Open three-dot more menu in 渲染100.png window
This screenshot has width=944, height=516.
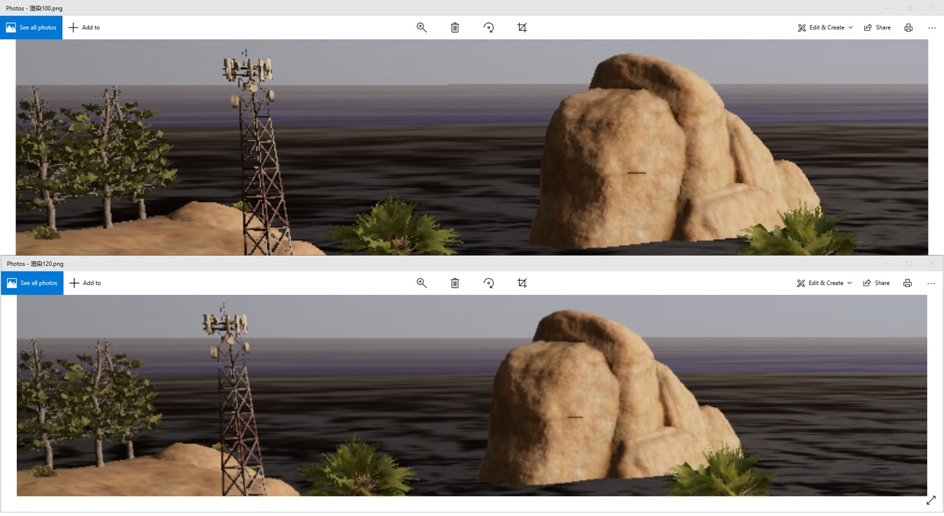click(x=932, y=27)
